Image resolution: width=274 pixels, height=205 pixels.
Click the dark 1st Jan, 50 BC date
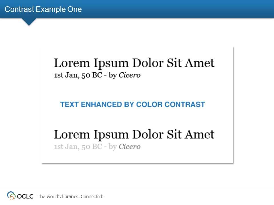point(78,75)
